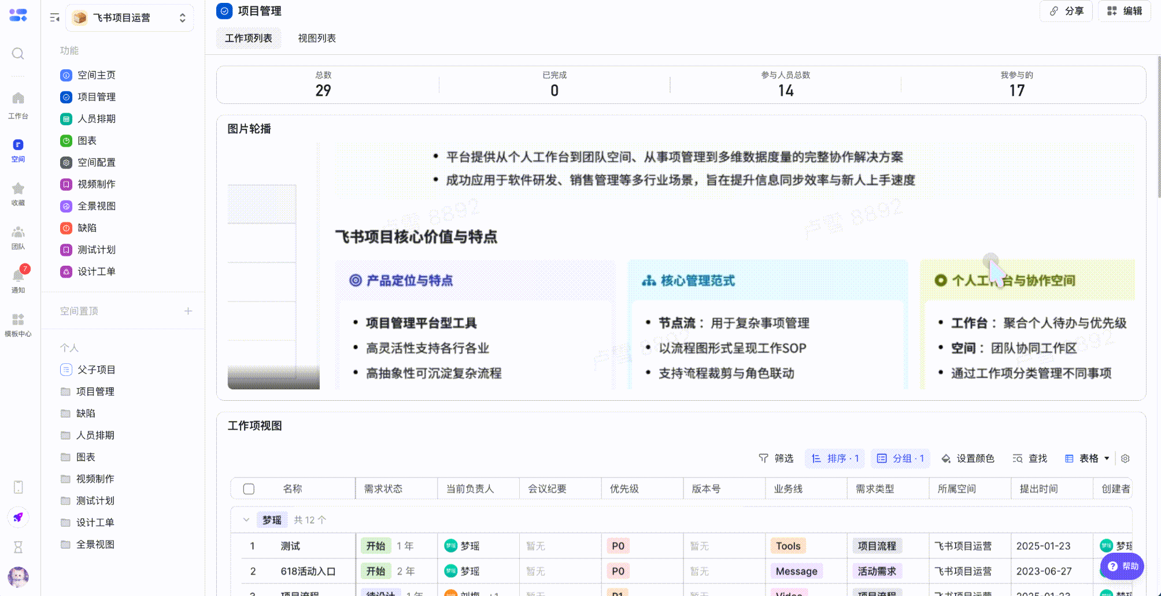Add a pinned item via 空间置顶 plus
Screen dimensions: 1161x596
[x=188, y=311]
